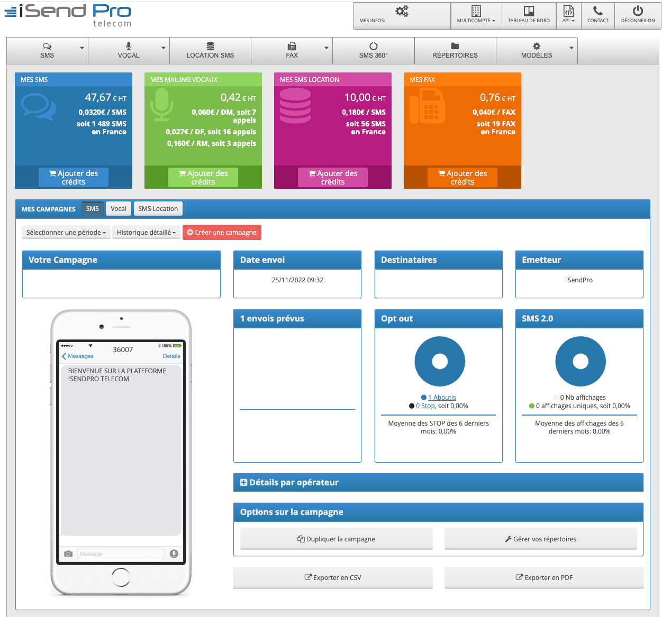Click the Message input field on phone
The width and height of the screenshot is (662, 617).
pyautogui.click(x=121, y=554)
